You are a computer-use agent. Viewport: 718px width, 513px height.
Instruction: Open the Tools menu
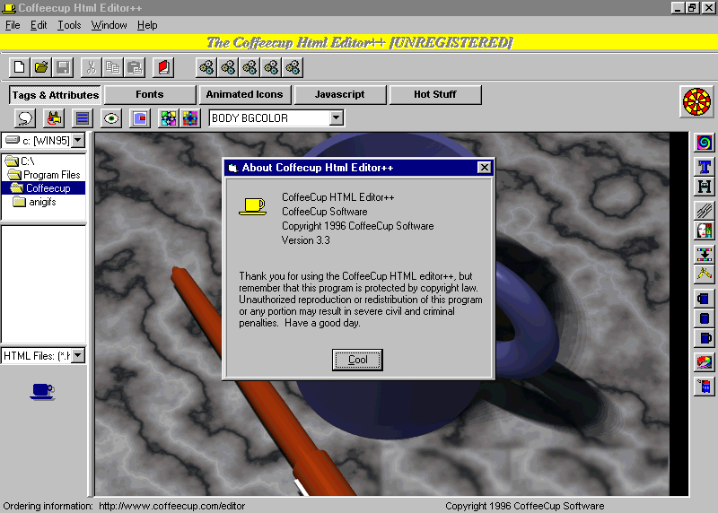pos(69,25)
